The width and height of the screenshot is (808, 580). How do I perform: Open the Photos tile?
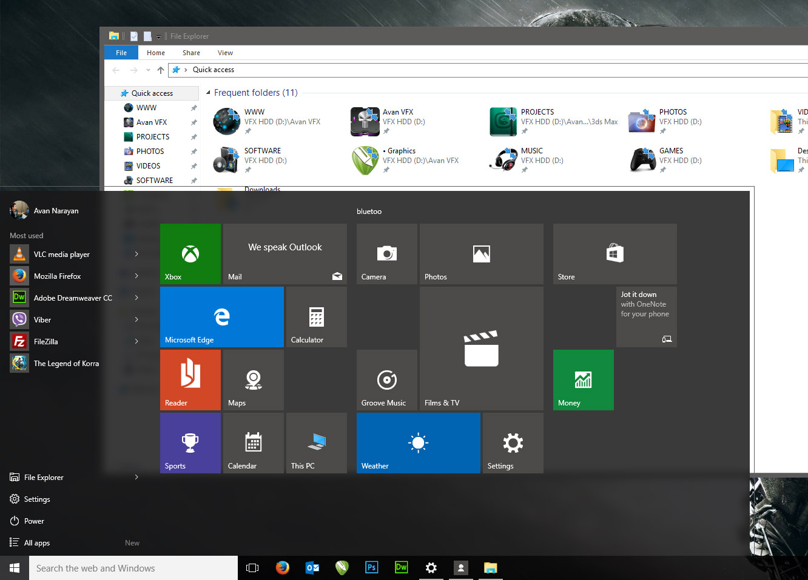coord(482,254)
